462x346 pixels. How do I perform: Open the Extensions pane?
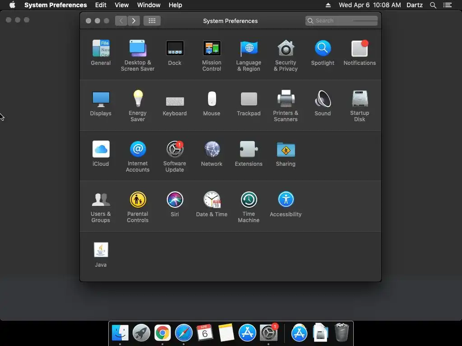[249, 154]
